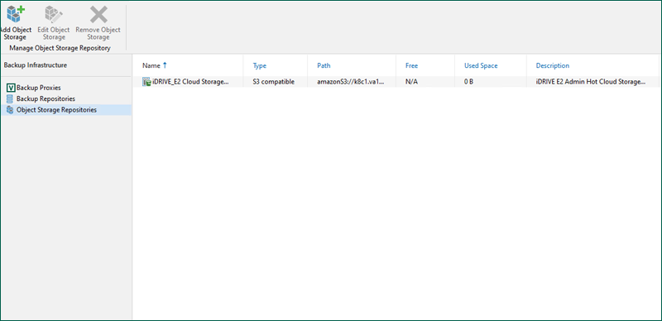Image resolution: width=662 pixels, height=321 pixels.
Task: Open Backup Repositories node
Action: click(46, 98)
